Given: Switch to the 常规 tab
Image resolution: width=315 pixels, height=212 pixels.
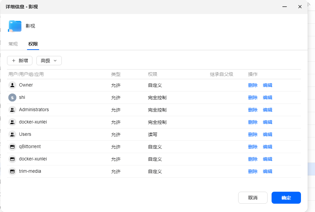Looking at the screenshot, I should (x=13, y=44).
